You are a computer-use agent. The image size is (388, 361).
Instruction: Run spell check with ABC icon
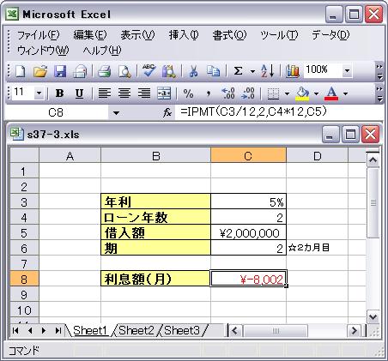(x=149, y=70)
